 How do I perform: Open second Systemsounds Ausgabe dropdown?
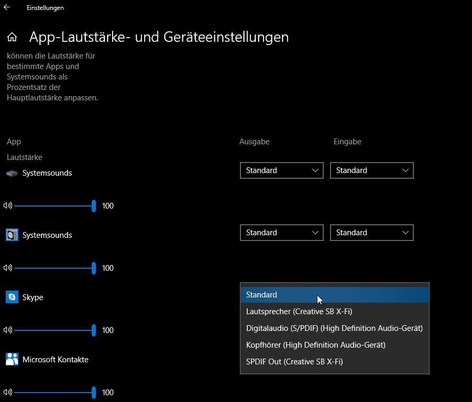click(282, 233)
